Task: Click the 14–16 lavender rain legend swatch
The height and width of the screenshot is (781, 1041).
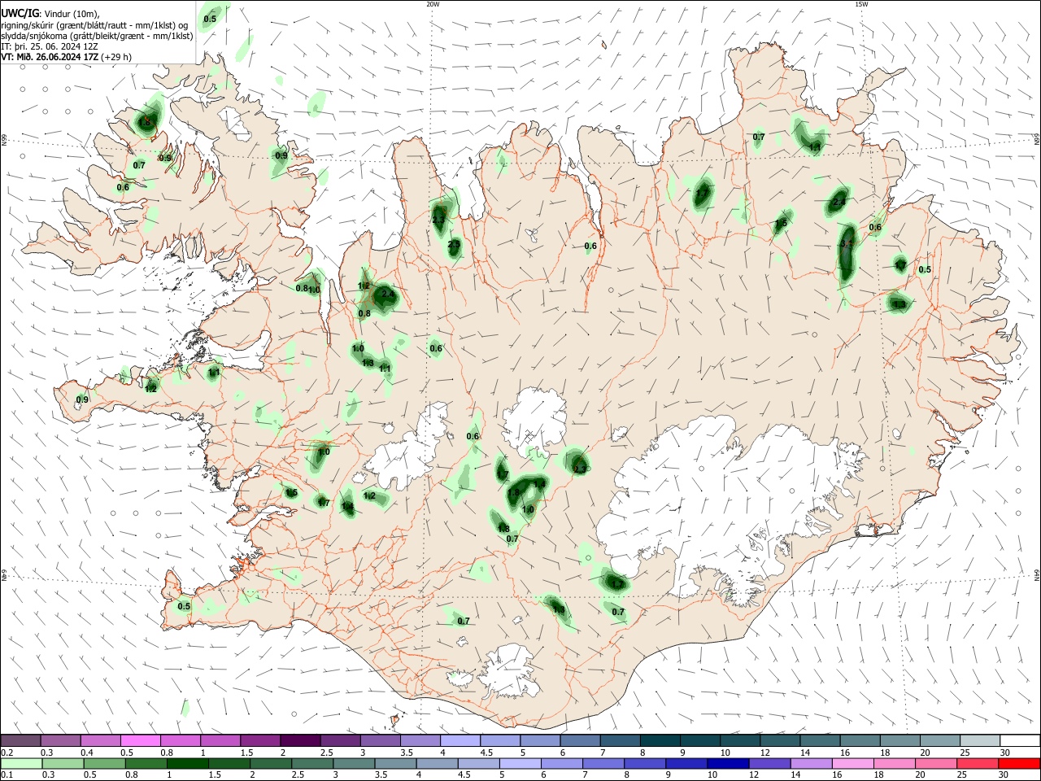Action: tap(811, 764)
